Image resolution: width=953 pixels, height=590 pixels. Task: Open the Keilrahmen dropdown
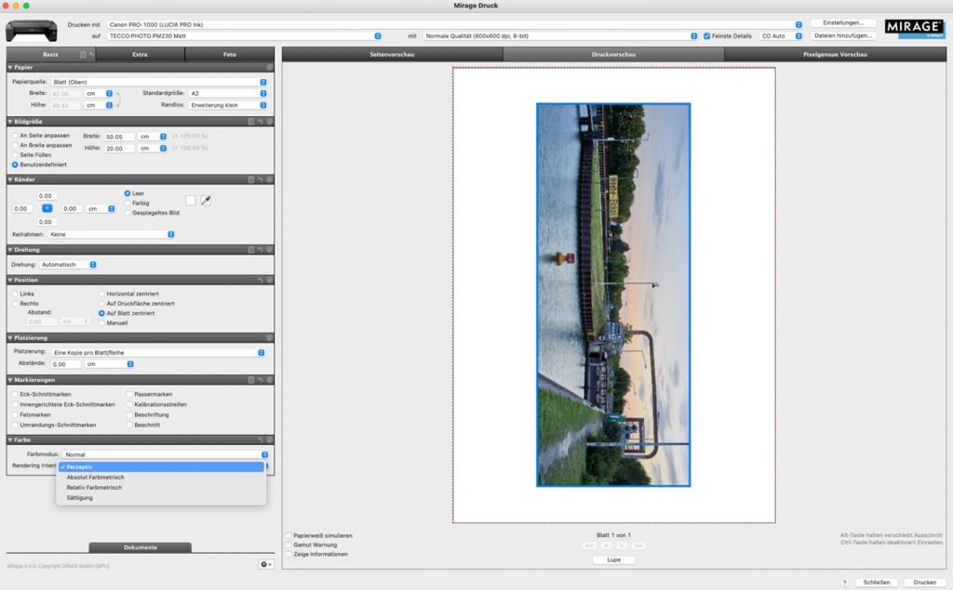tap(112, 234)
